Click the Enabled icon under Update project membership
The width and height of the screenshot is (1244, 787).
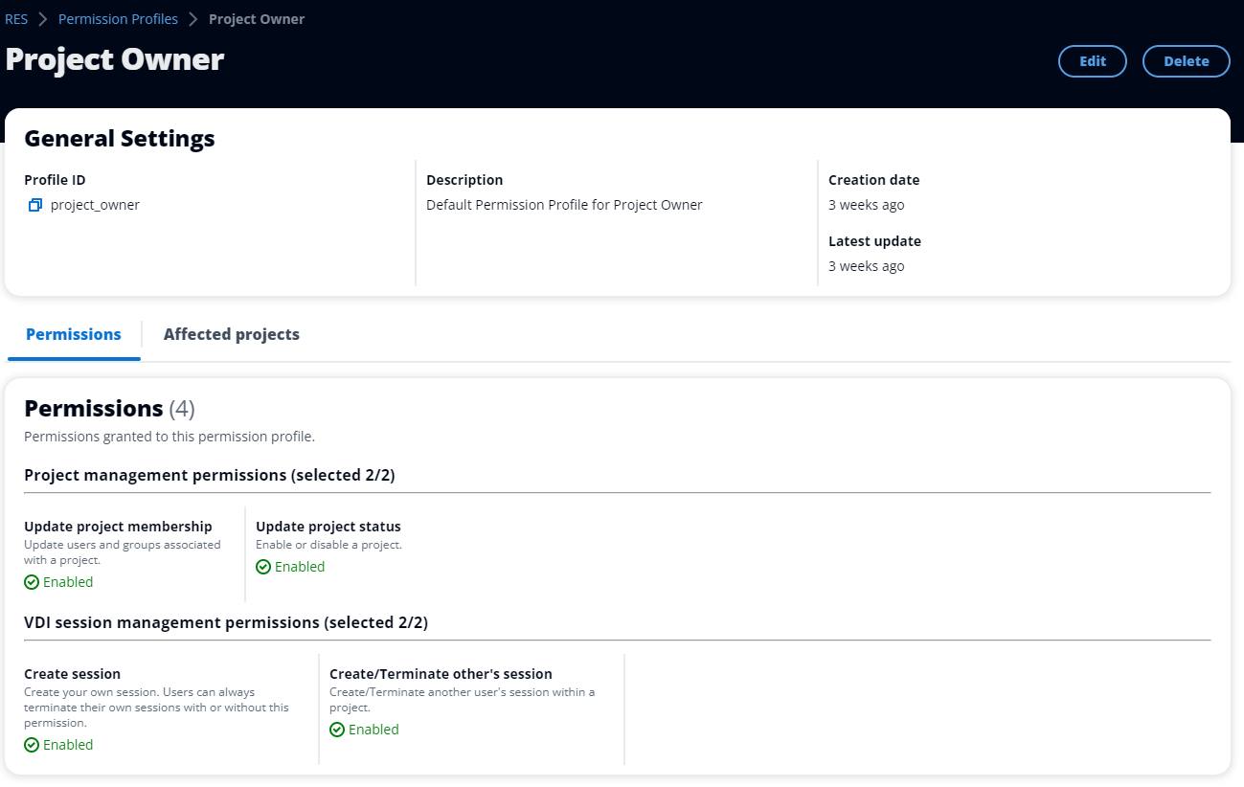point(31,581)
